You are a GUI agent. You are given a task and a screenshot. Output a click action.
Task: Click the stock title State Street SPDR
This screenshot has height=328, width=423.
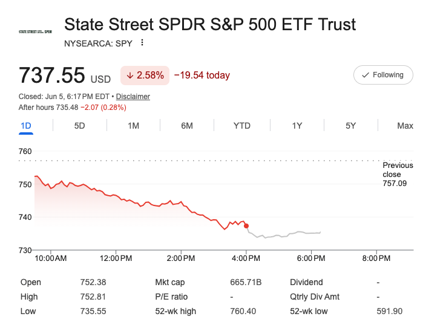[x=210, y=24]
